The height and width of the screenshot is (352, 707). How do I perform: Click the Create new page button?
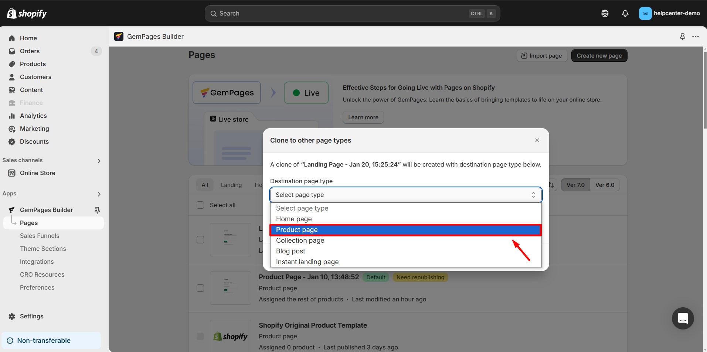[599, 55]
